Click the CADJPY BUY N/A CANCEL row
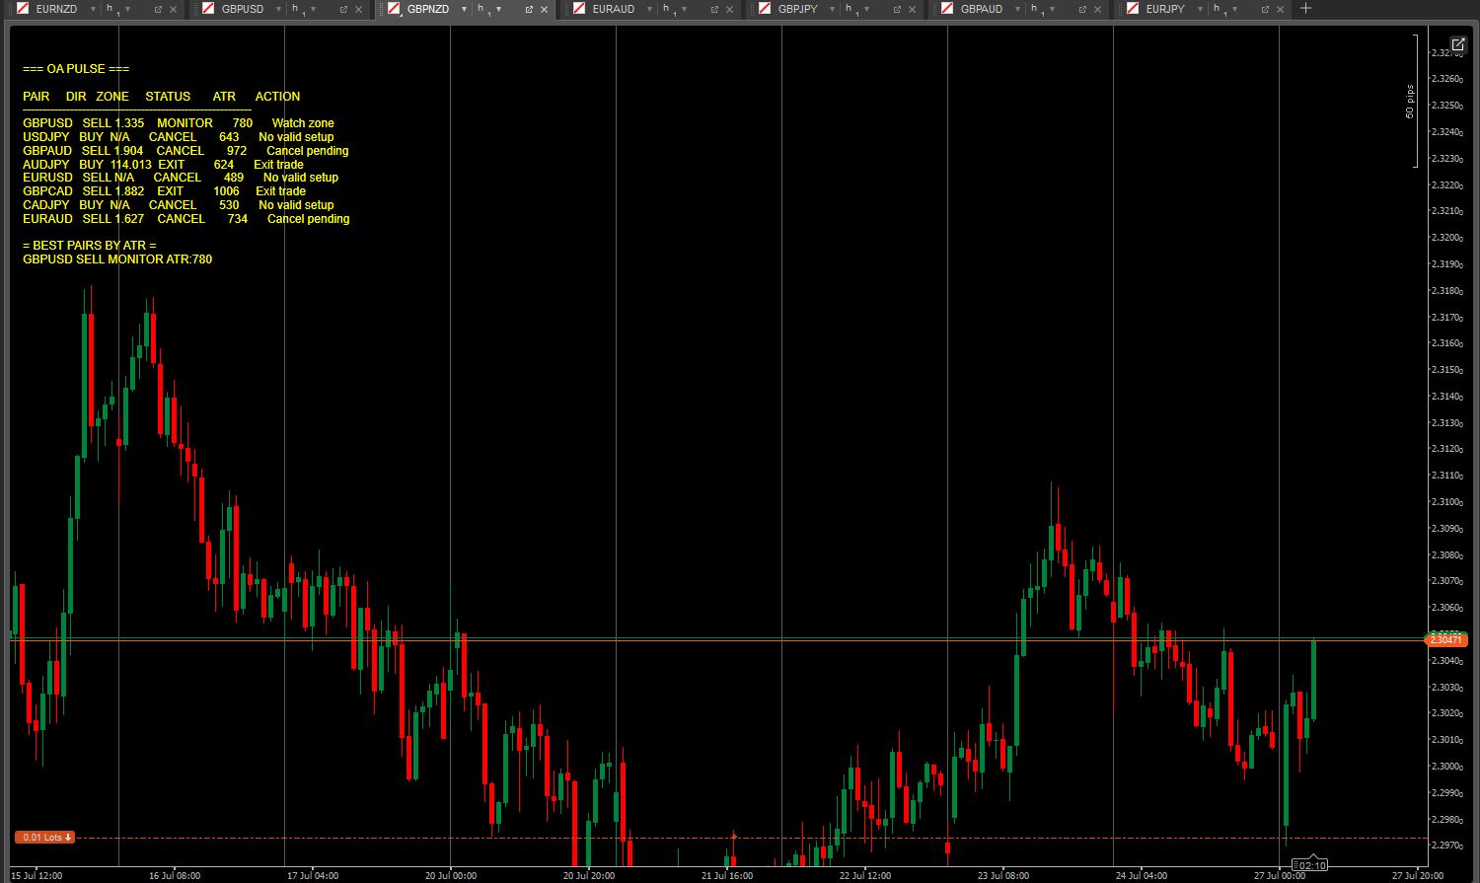The height and width of the screenshot is (883, 1480). (x=179, y=205)
